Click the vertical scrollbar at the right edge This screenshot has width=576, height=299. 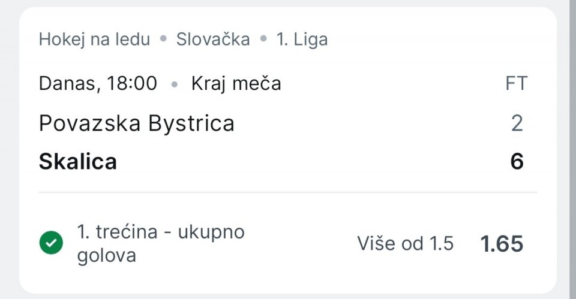(572, 150)
